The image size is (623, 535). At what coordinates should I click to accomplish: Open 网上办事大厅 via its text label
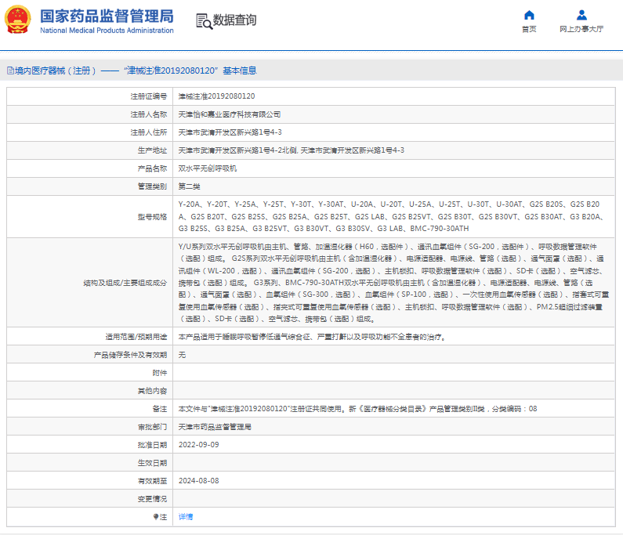click(x=581, y=29)
